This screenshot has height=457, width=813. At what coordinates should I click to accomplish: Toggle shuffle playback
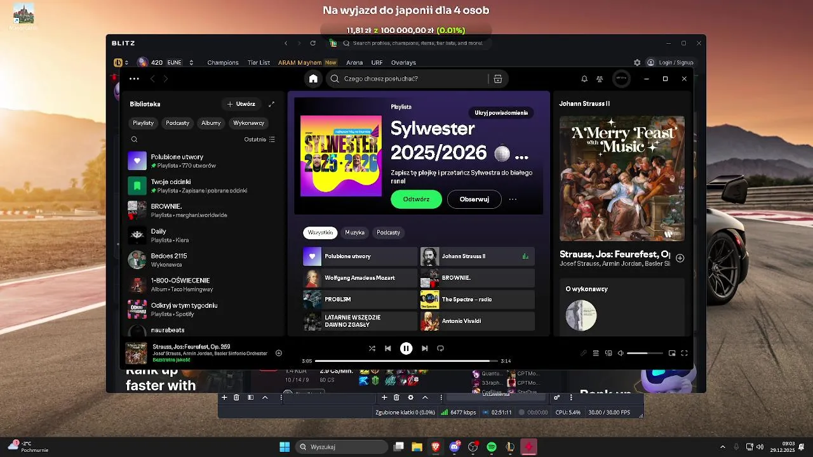pyautogui.click(x=372, y=348)
